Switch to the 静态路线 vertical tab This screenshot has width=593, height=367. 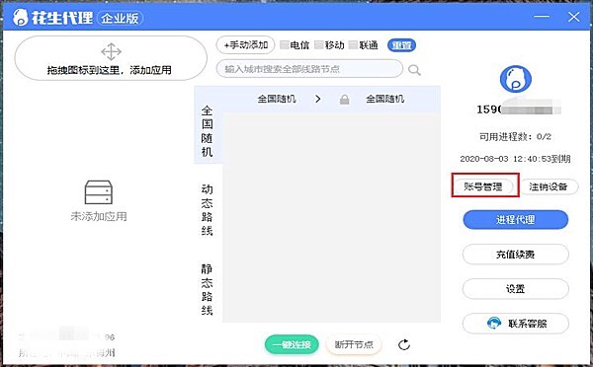pos(207,290)
